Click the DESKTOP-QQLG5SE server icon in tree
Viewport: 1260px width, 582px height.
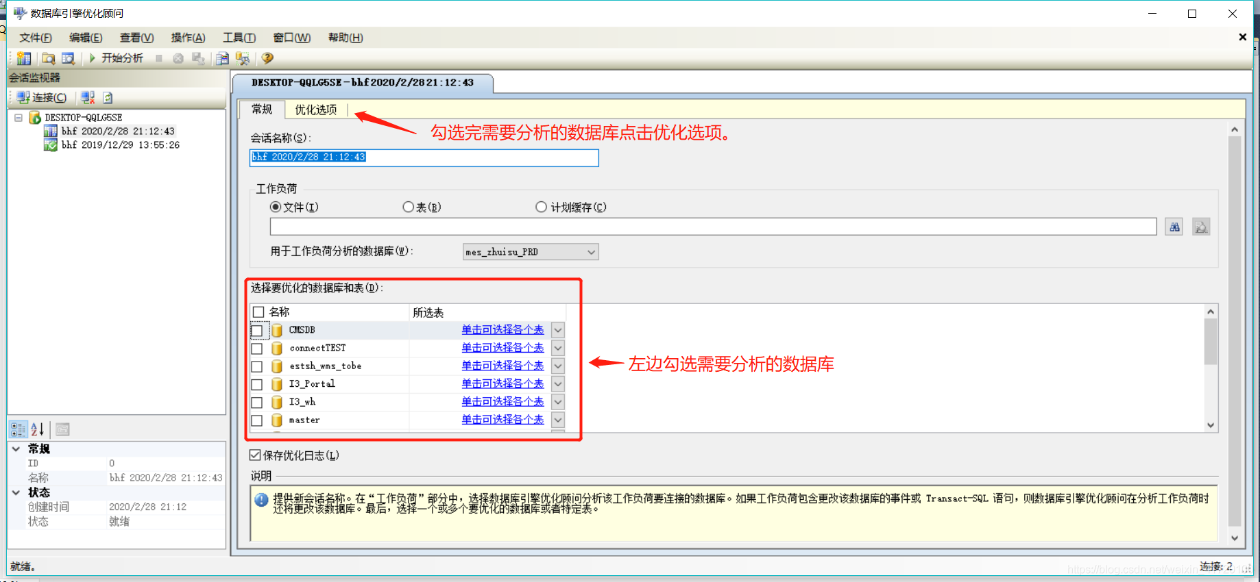tap(35, 117)
